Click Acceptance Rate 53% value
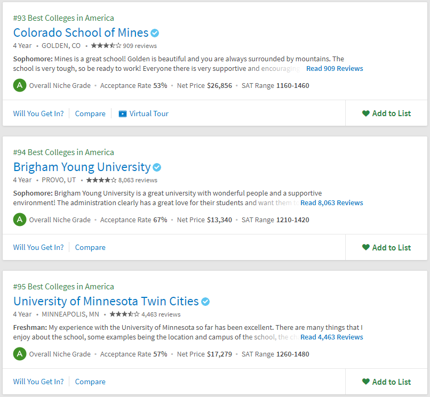430x397 pixels. coord(160,85)
